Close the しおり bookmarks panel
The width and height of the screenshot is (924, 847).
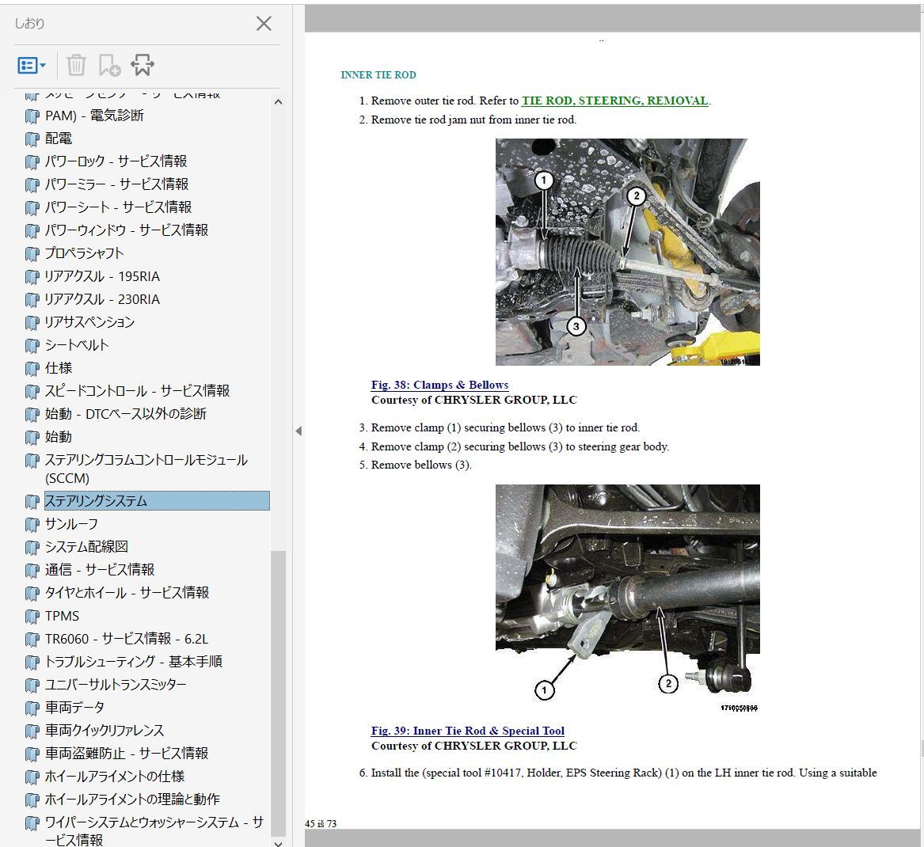click(x=264, y=24)
